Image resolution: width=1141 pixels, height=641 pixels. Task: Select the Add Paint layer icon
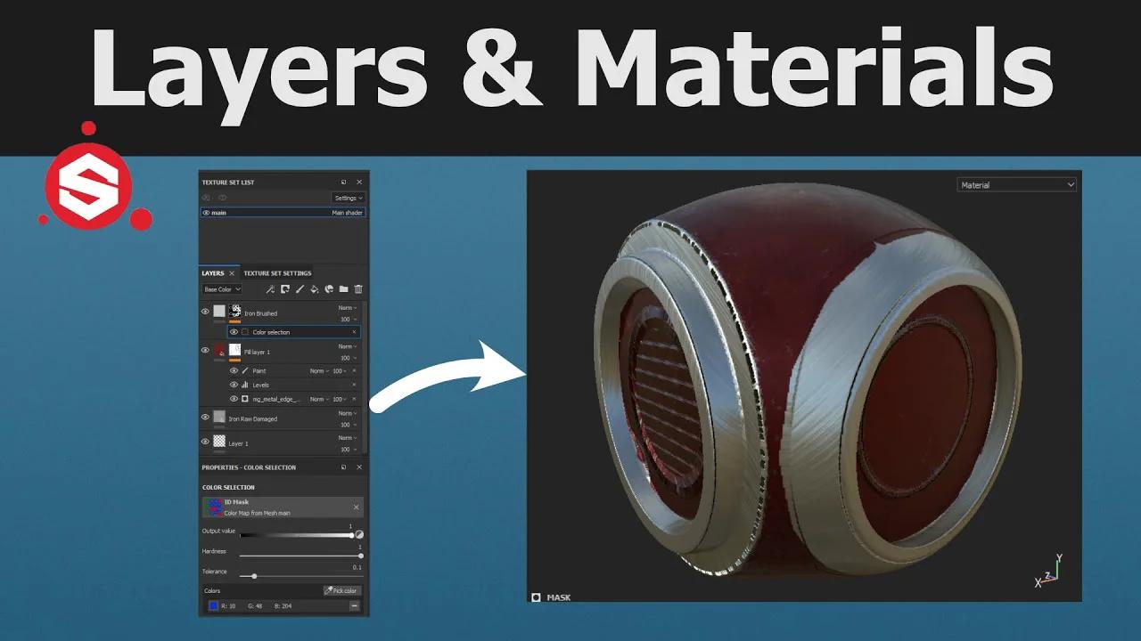pos(299,289)
